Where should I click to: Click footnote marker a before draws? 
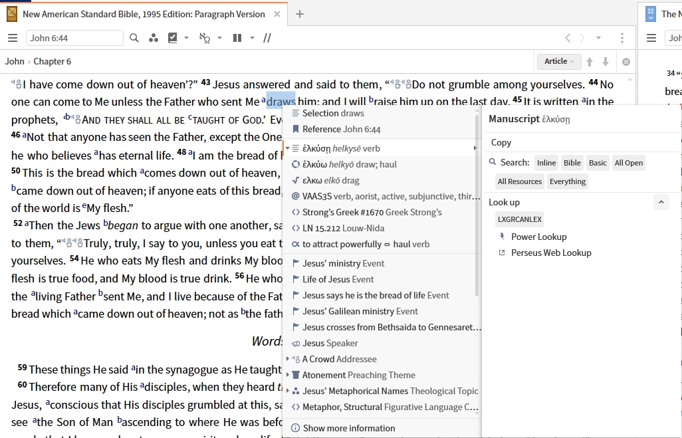pyautogui.click(x=263, y=99)
